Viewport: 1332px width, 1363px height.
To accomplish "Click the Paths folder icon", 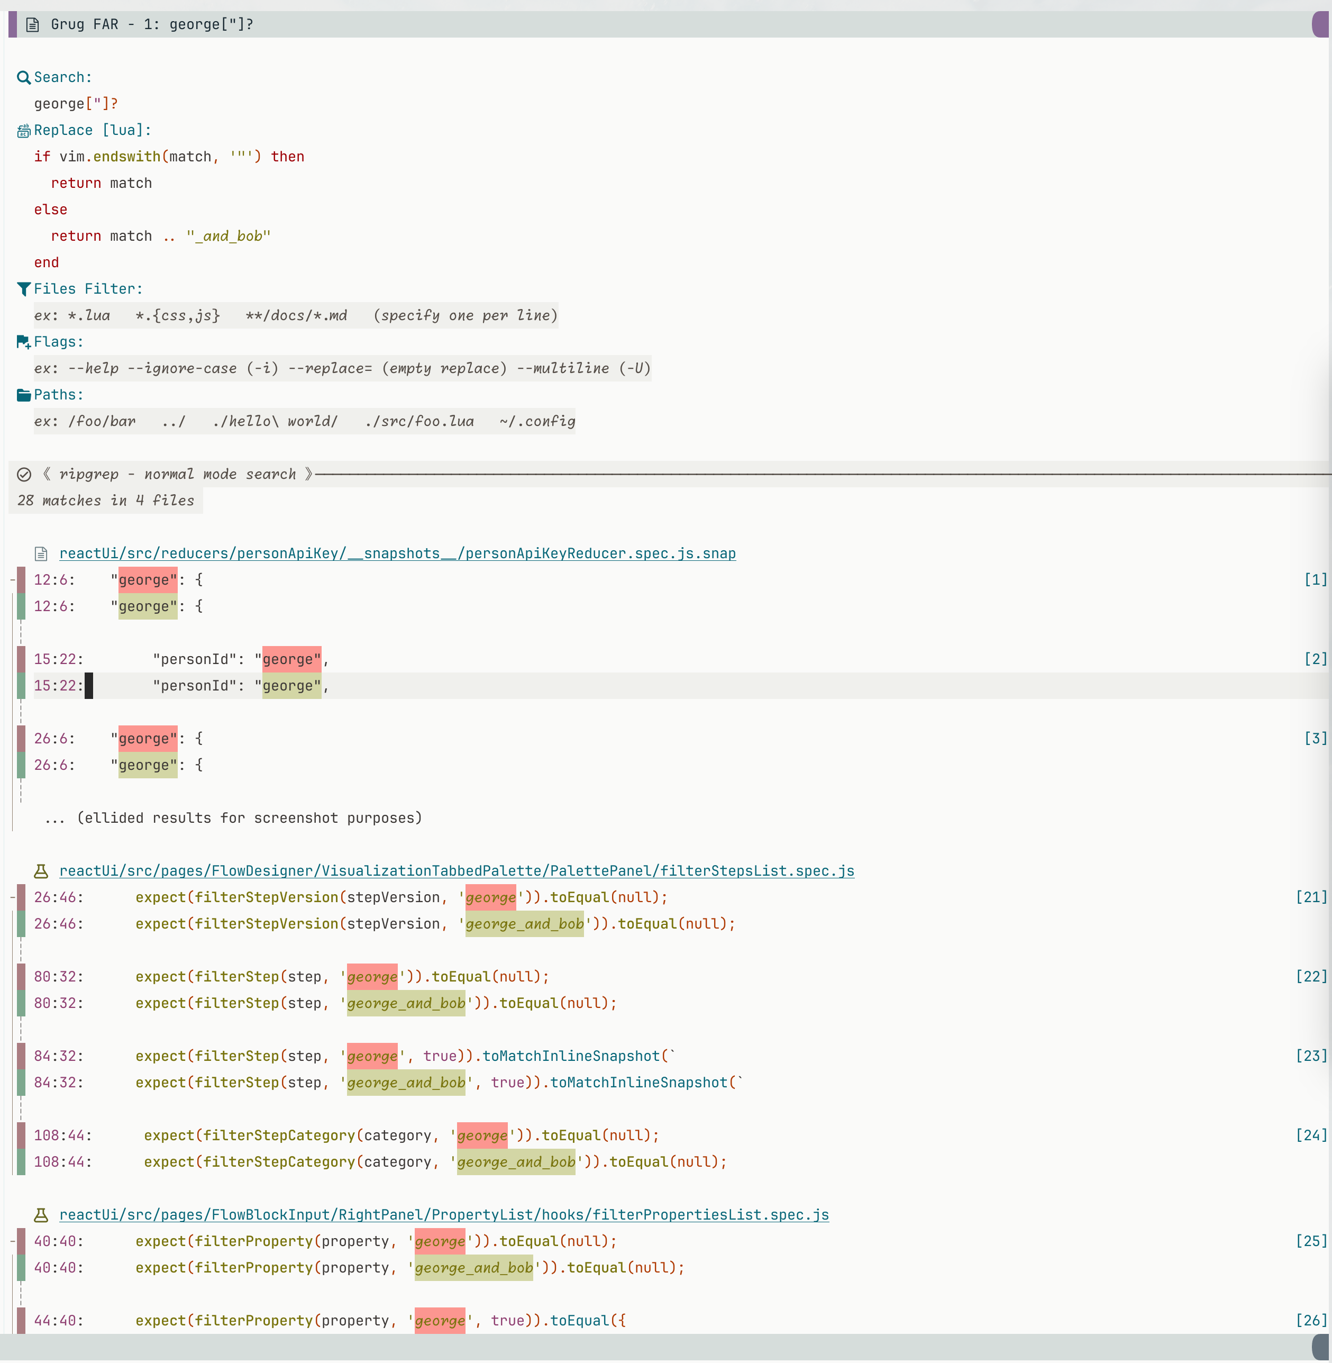I will (23, 395).
